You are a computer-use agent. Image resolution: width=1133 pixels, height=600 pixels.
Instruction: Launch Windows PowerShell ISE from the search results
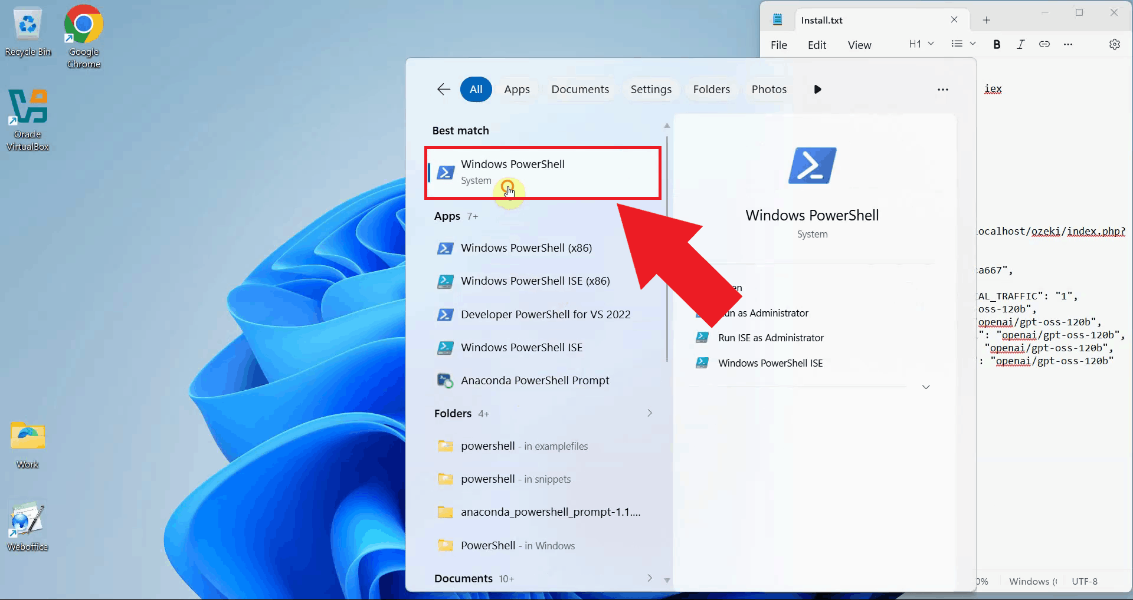[x=520, y=347]
